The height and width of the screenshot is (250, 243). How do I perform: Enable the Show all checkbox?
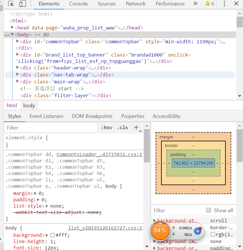click(209, 210)
